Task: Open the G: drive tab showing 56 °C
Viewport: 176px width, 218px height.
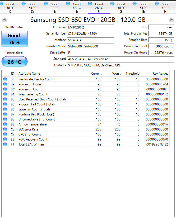Action: [121, 8]
